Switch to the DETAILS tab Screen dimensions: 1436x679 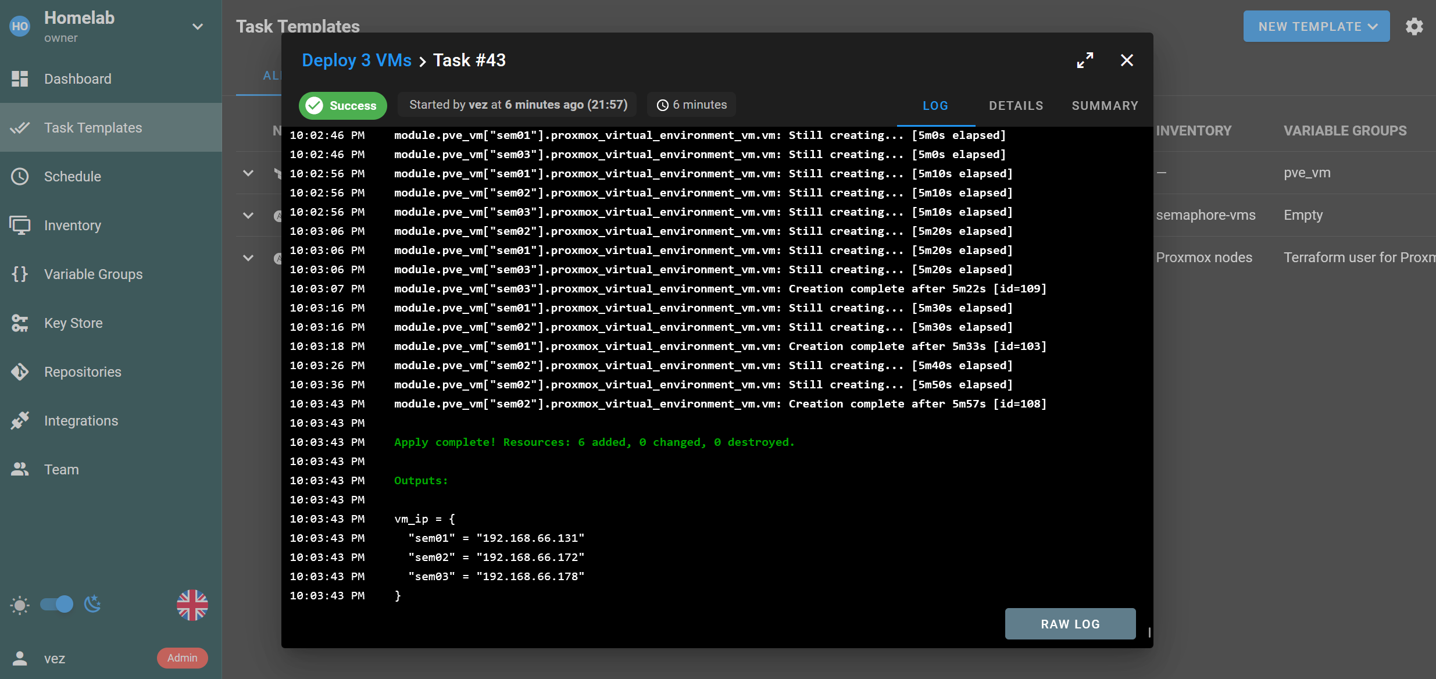pyautogui.click(x=1015, y=105)
